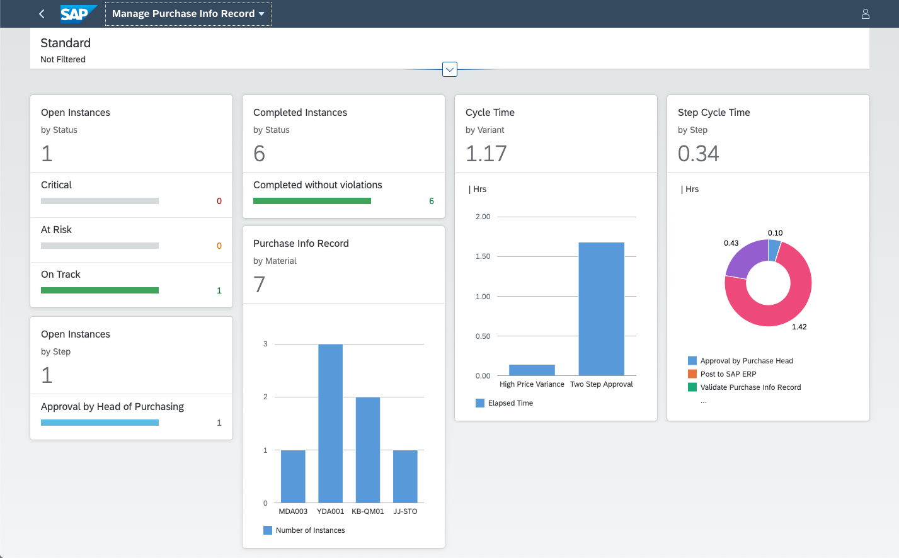Select the MDA003 bar in chart

[x=293, y=476]
